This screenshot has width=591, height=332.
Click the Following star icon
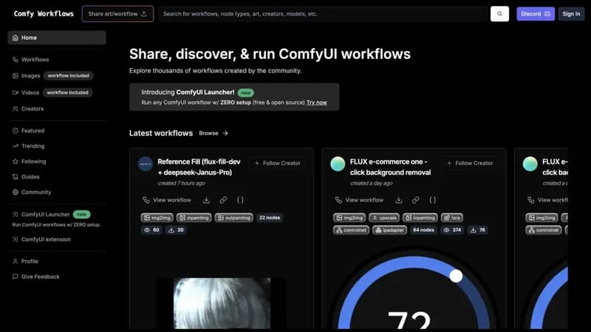[x=15, y=162]
